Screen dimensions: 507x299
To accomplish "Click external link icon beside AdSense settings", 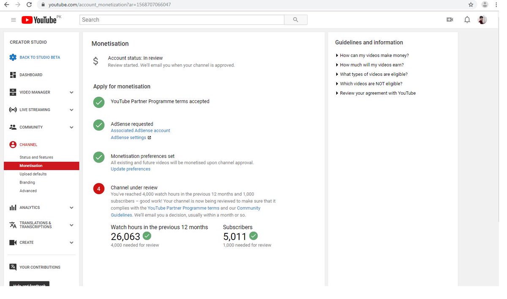I will coord(149,138).
